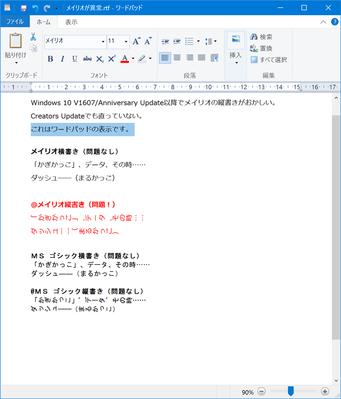Click the 90% zoom level text
This screenshot has height=399, width=341.
(x=248, y=392)
